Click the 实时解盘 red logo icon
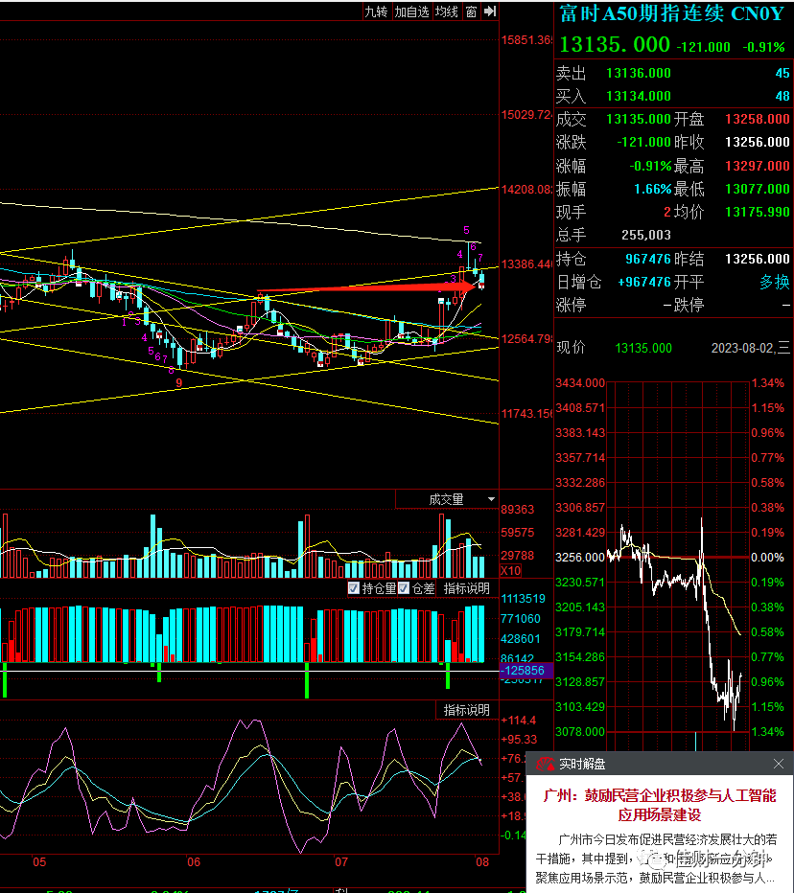 (x=545, y=764)
